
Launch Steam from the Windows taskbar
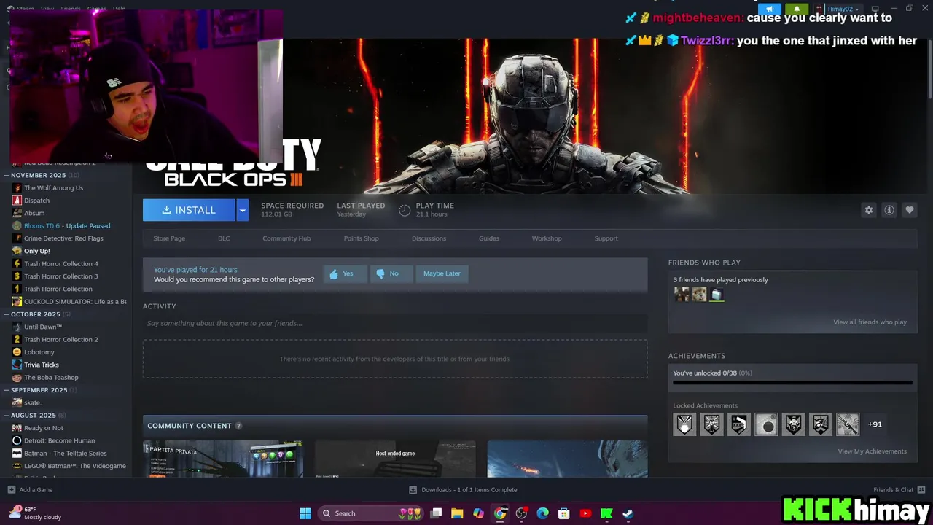[628, 513]
